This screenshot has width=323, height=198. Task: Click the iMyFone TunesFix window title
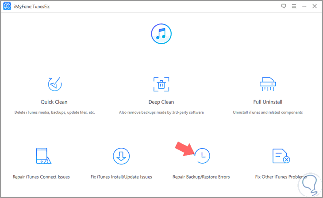32,7
